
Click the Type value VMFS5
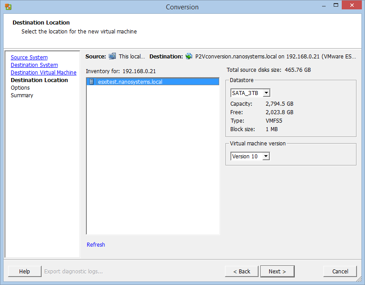coord(274,121)
